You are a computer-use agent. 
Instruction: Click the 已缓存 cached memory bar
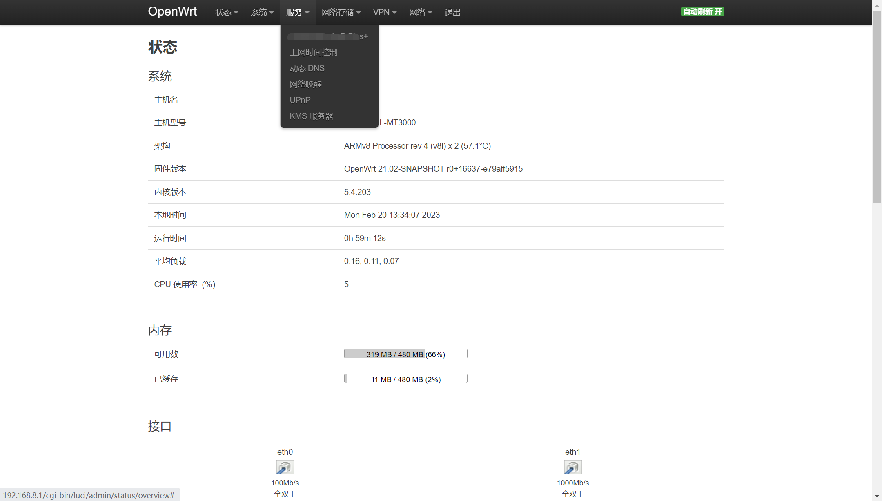pos(405,379)
